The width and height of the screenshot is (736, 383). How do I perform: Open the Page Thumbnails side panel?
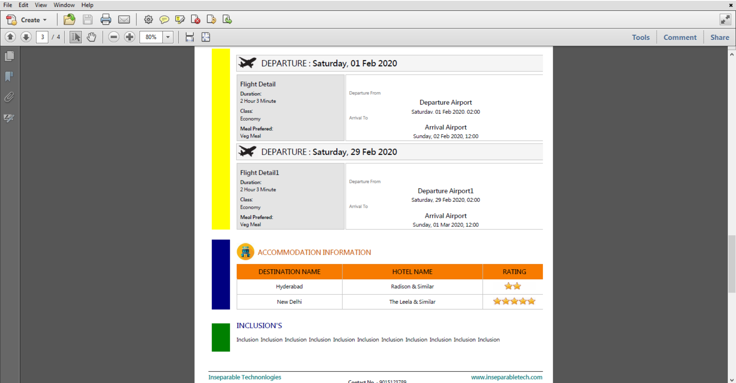10,57
